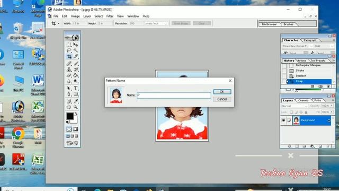The width and height of the screenshot is (339, 191).
Task: Switch to Full Screen Mode
Action: point(76,136)
